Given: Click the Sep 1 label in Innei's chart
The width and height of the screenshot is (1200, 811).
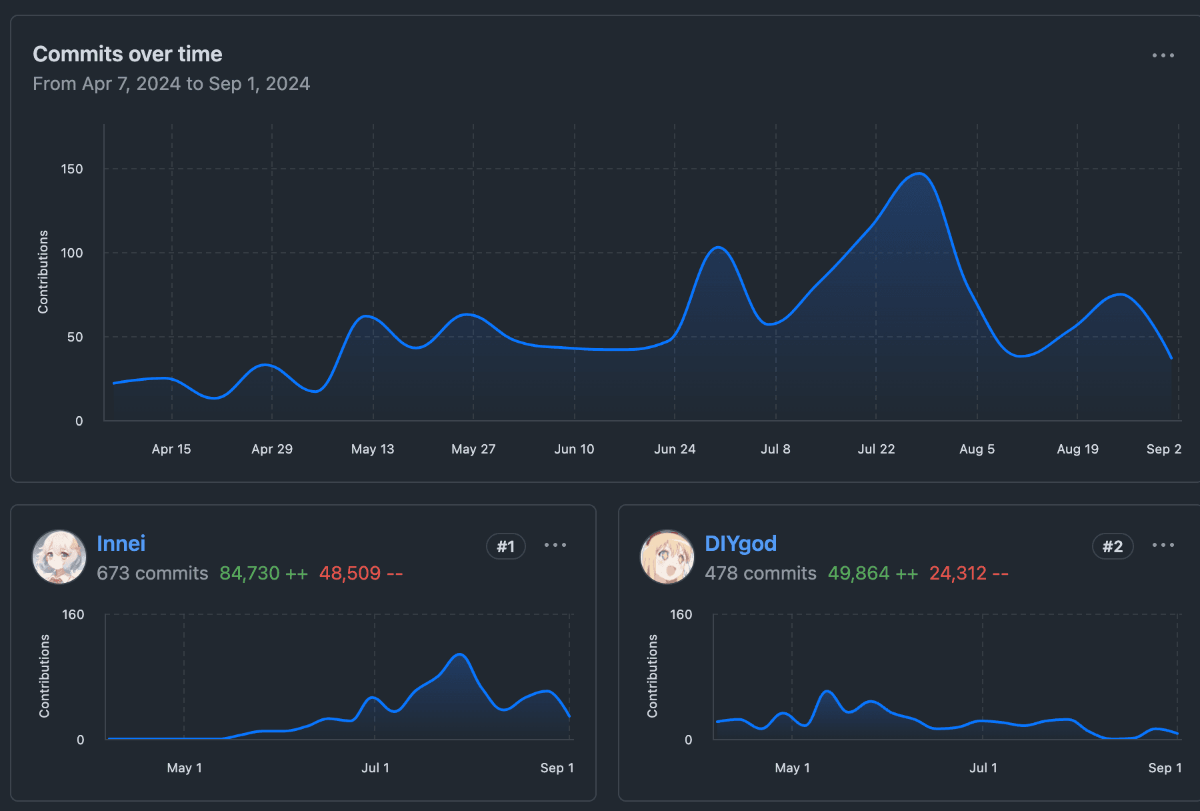Looking at the screenshot, I should tap(557, 768).
